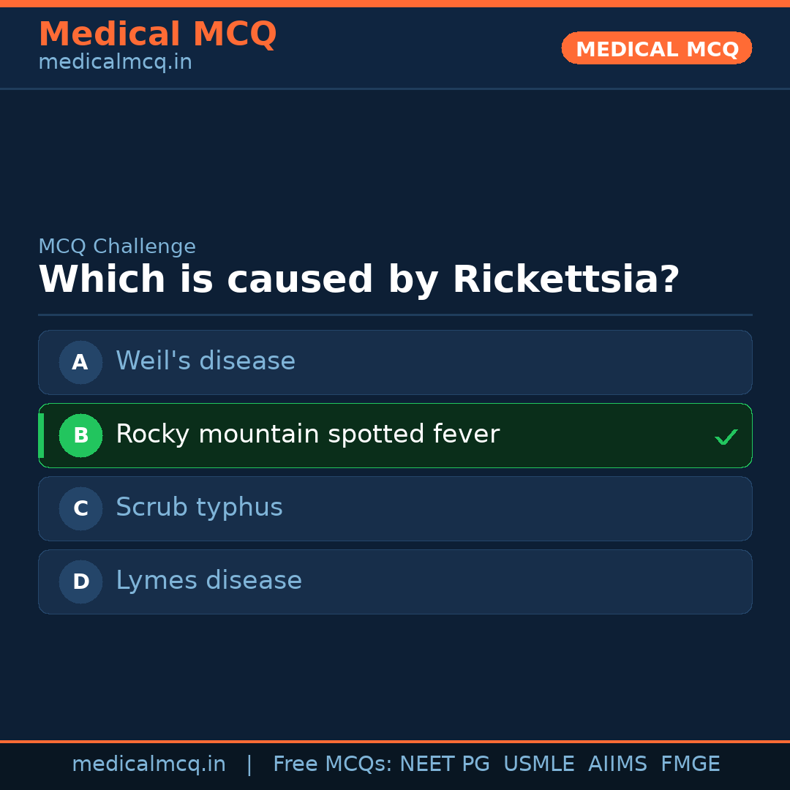Pick the "Scrub typhus" answer text
The width and height of the screenshot is (790, 790).
(199, 508)
